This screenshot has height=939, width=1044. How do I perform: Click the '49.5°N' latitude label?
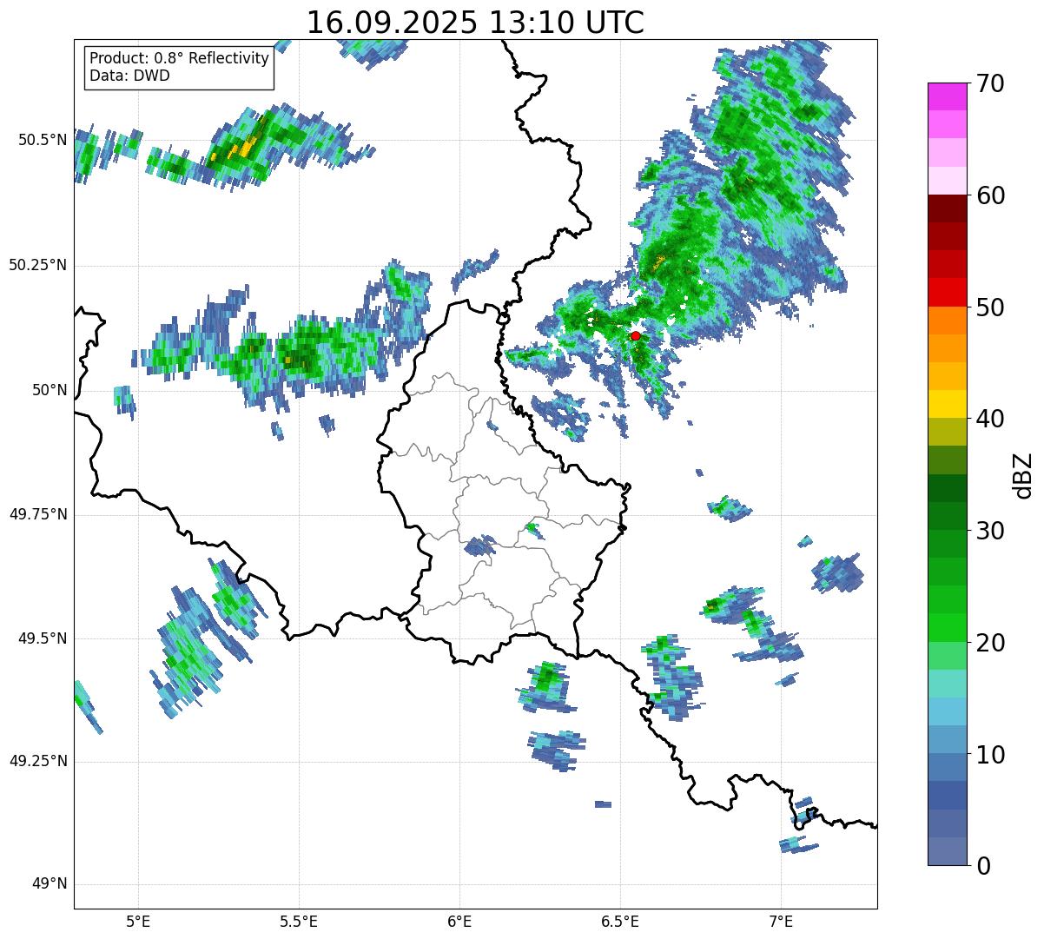pos(43,638)
